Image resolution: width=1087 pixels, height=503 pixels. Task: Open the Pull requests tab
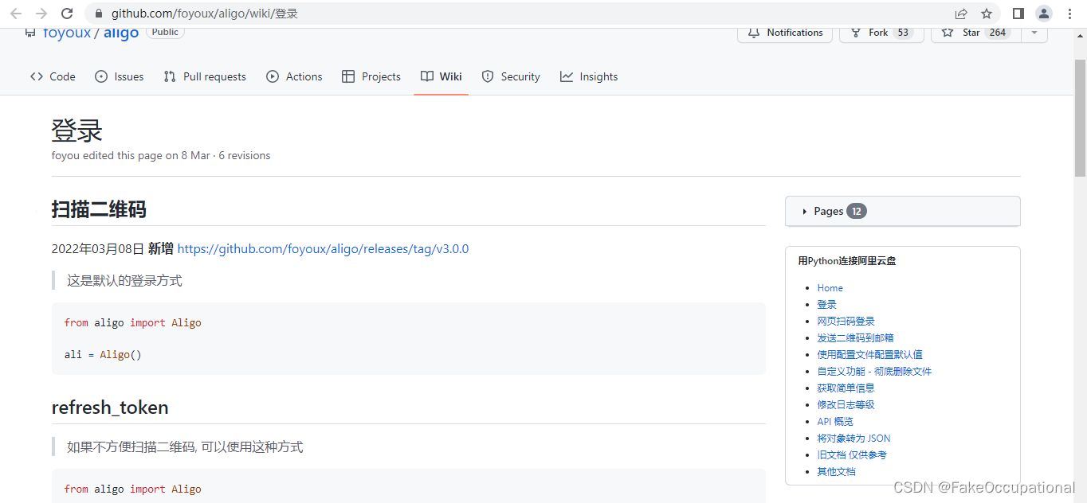(x=205, y=76)
